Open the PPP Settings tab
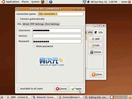The height and width of the screenshot is (99, 132). click(x=37, y=24)
